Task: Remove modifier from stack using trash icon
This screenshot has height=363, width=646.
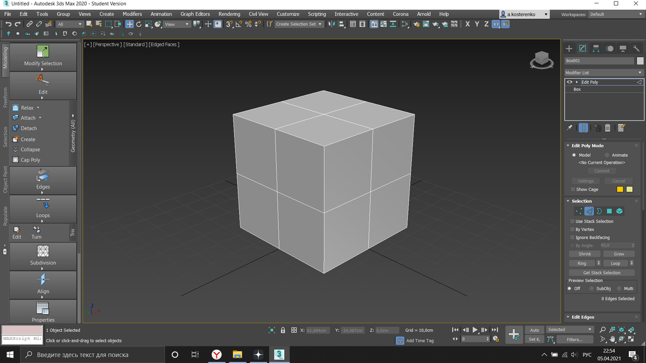Action: click(608, 128)
